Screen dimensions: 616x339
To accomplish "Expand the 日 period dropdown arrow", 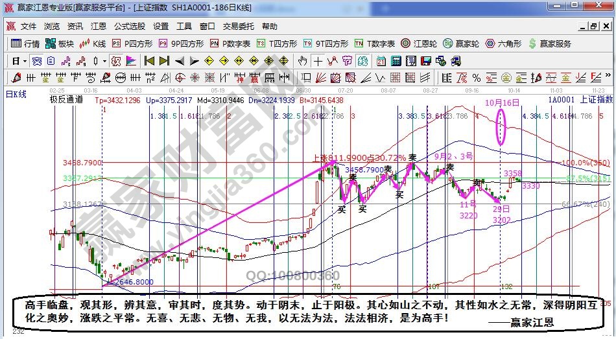I will (25, 61).
